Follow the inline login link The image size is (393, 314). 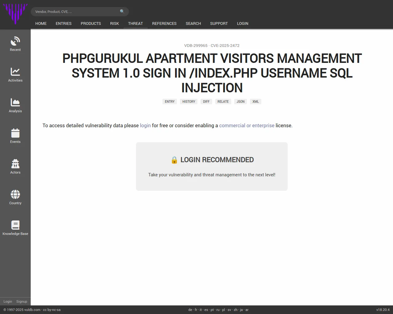tap(145, 125)
